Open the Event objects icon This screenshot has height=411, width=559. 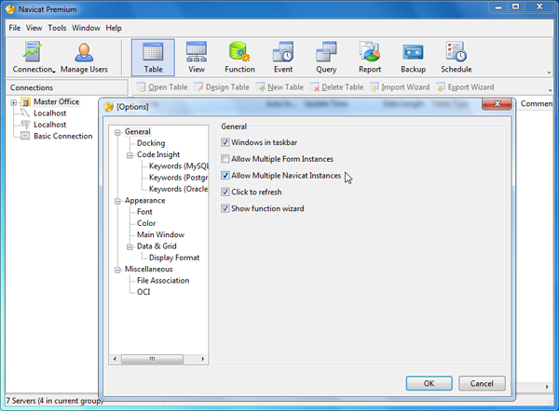point(283,52)
